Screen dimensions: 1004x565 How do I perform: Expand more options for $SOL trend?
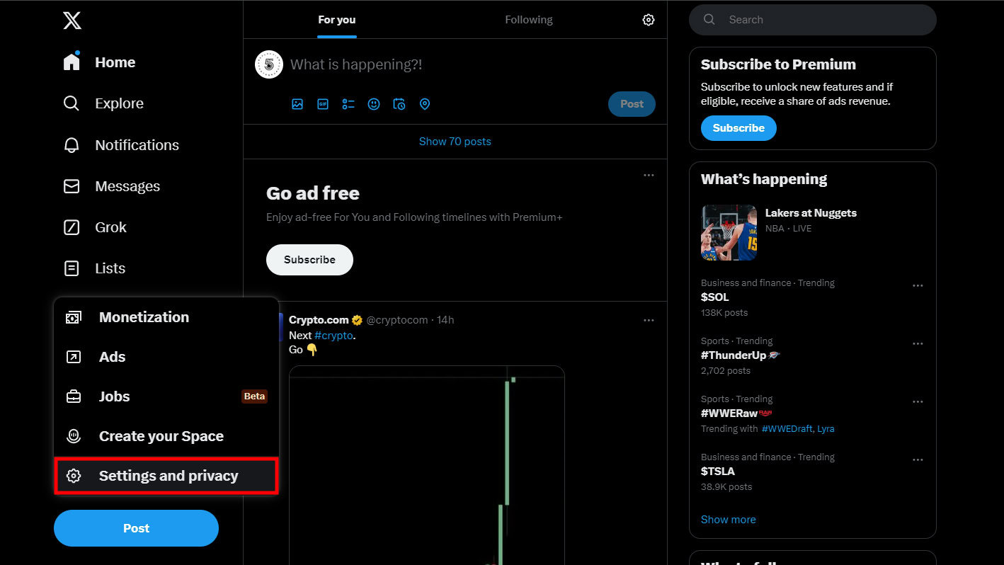[918, 286]
